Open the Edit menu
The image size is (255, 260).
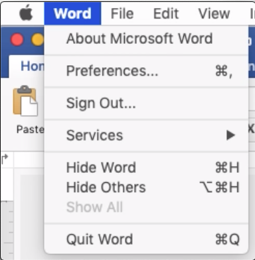coord(166,13)
